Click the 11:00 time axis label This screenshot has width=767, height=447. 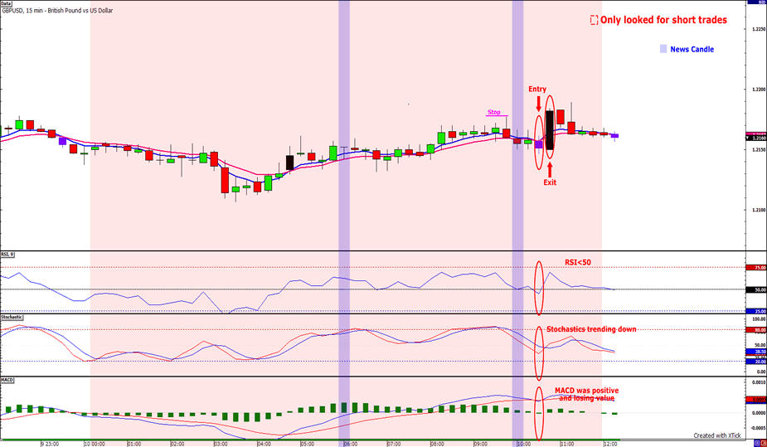(567, 444)
